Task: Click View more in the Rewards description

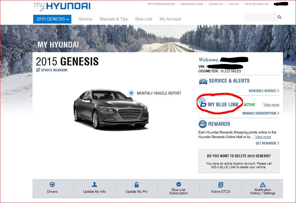Action: (x=263, y=137)
